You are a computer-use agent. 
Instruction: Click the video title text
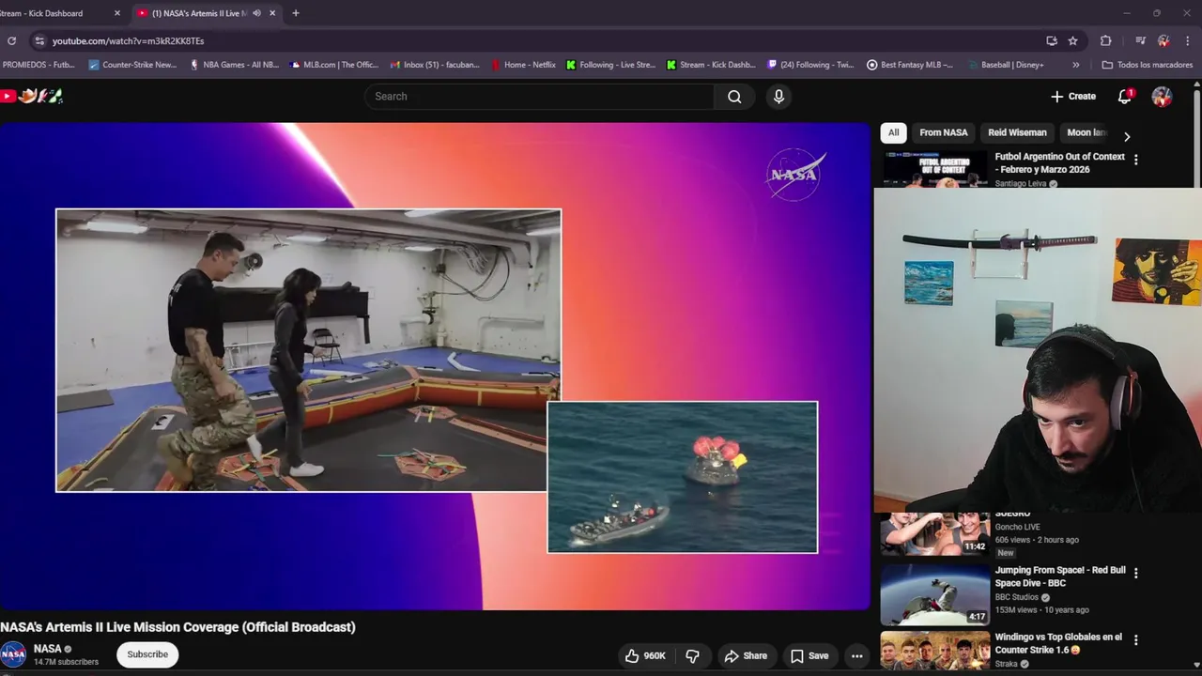[x=177, y=627]
